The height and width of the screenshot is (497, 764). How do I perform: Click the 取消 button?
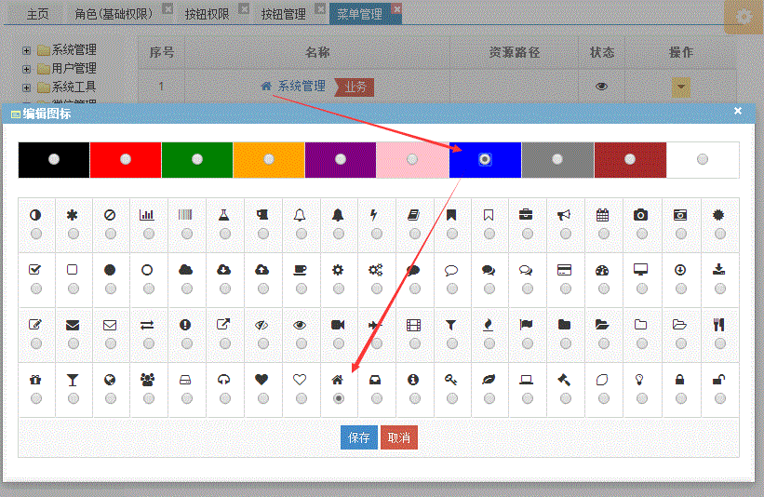(x=399, y=437)
